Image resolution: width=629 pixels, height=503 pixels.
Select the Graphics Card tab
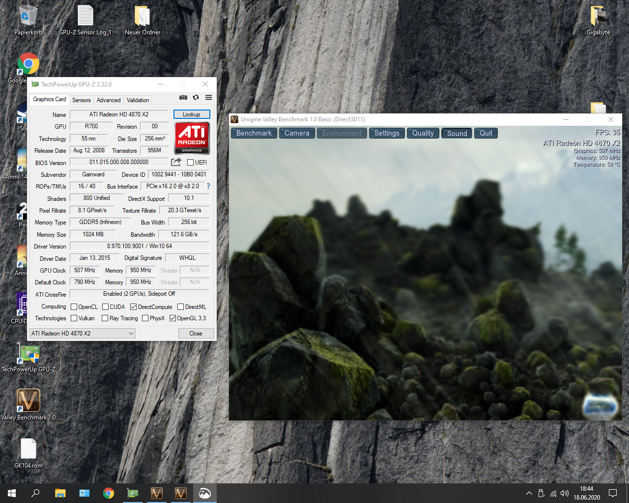click(x=49, y=99)
